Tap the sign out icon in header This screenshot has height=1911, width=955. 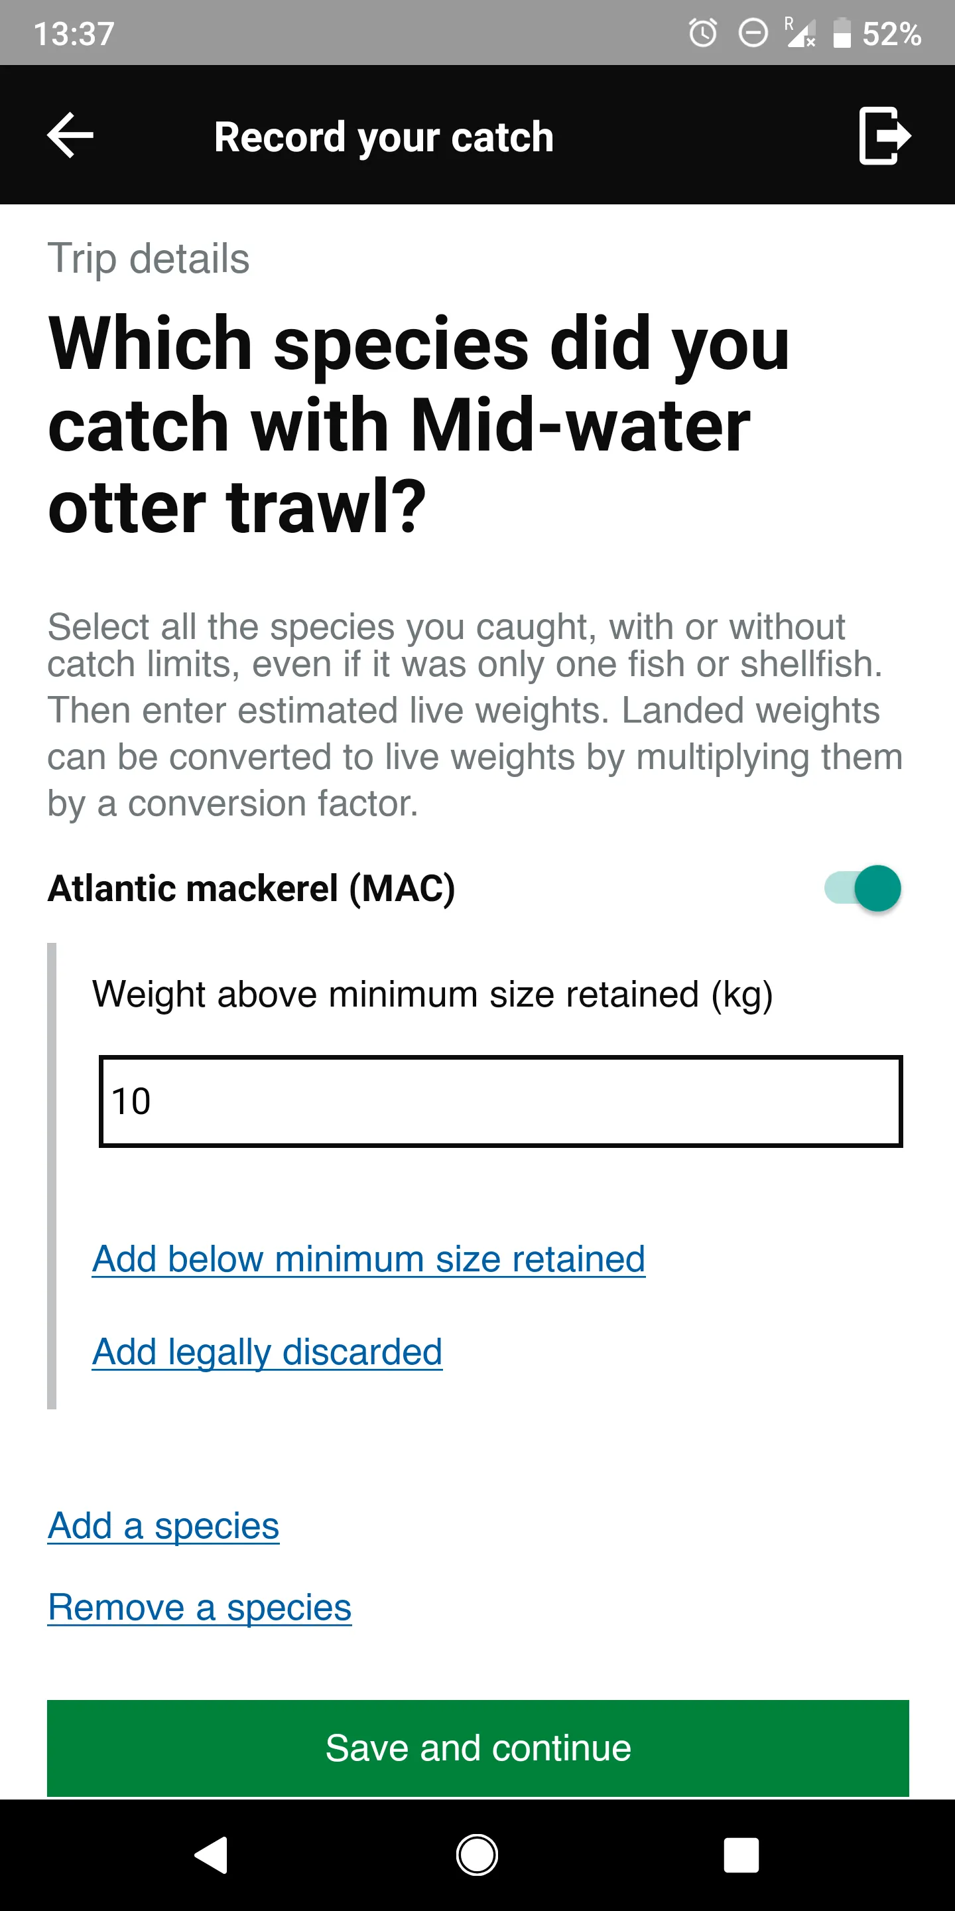coord(885,135)
